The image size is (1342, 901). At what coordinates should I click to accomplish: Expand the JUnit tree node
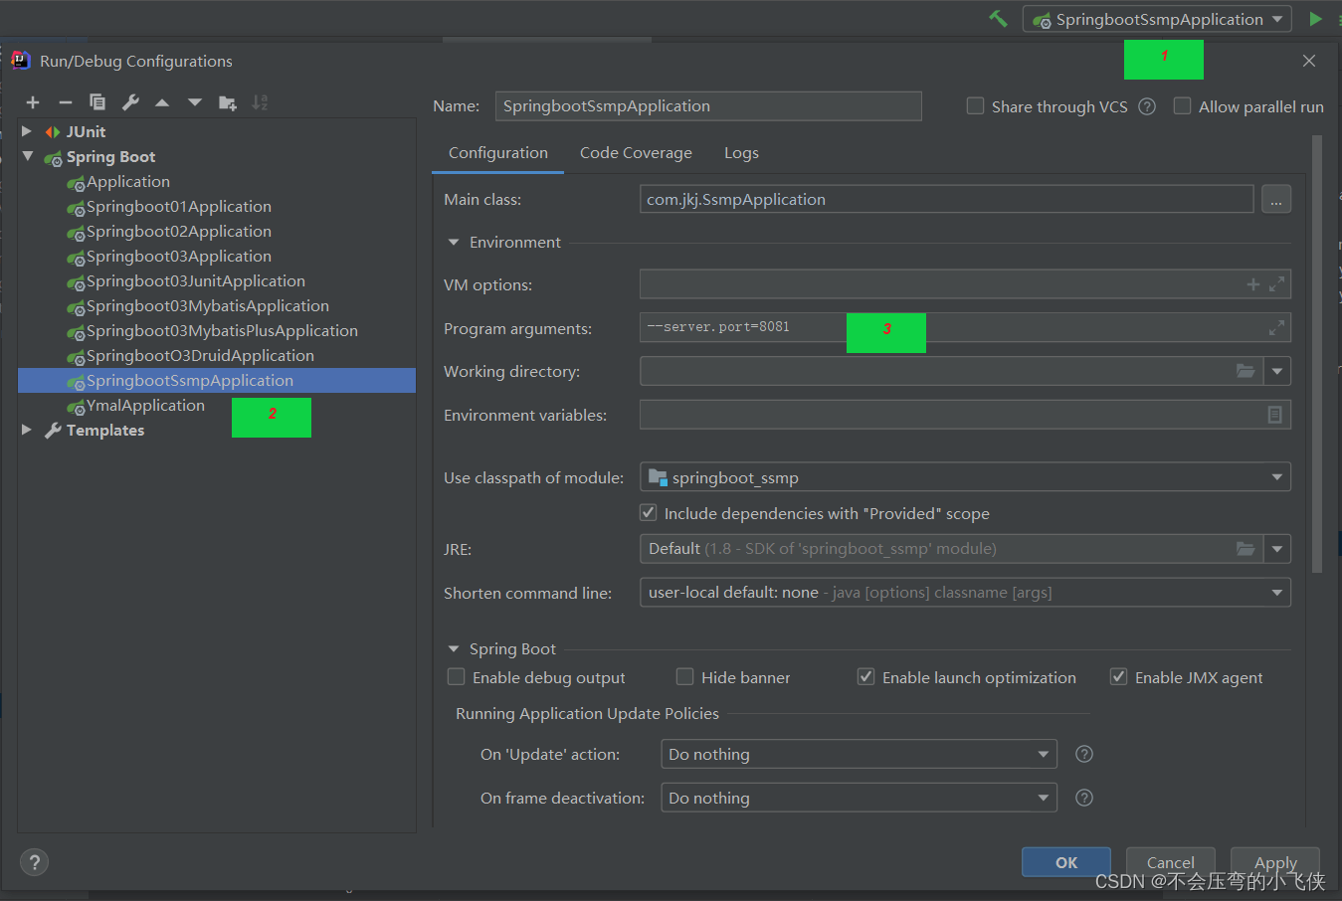point(27,131)
